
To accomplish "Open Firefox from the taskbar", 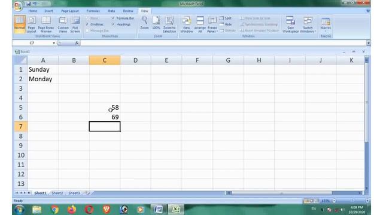I will (x=72, y=210).
